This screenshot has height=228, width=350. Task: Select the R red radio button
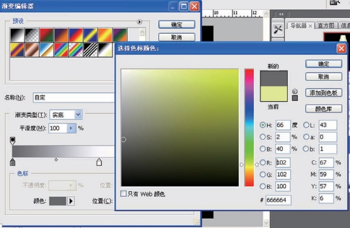(263, 162)
